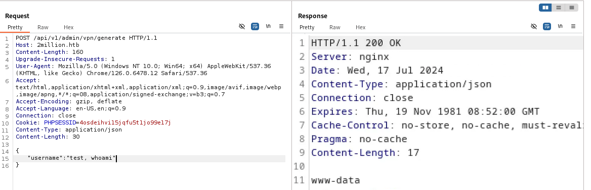Screen dimensions: 591x190
Task: Click the PHPSESSID cookie value
Action: pyautogui.click(x=125, y=123)
